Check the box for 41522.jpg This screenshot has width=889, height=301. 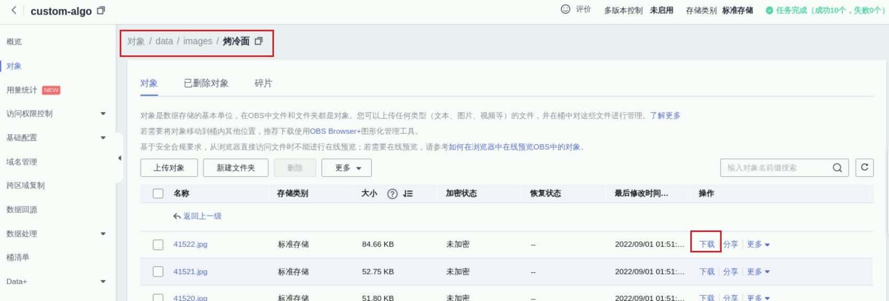tap(158, 245)
